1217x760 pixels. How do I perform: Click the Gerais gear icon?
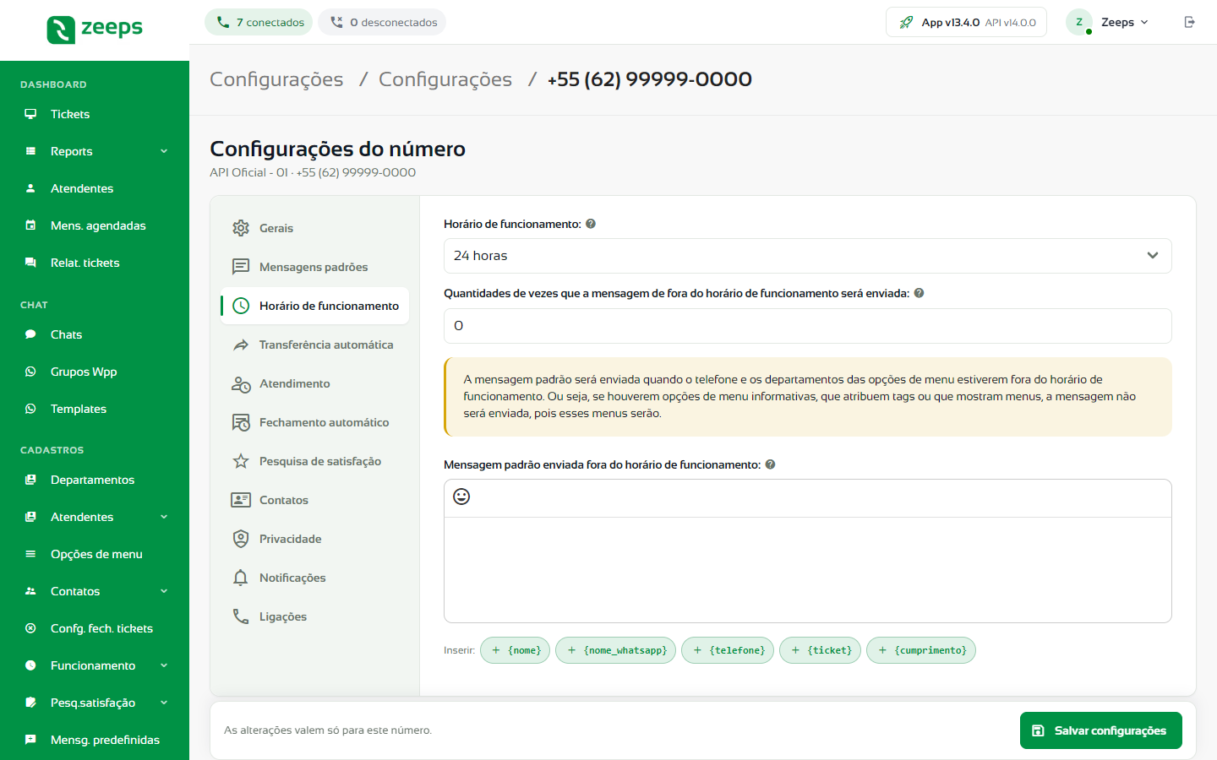pos(241,228)
